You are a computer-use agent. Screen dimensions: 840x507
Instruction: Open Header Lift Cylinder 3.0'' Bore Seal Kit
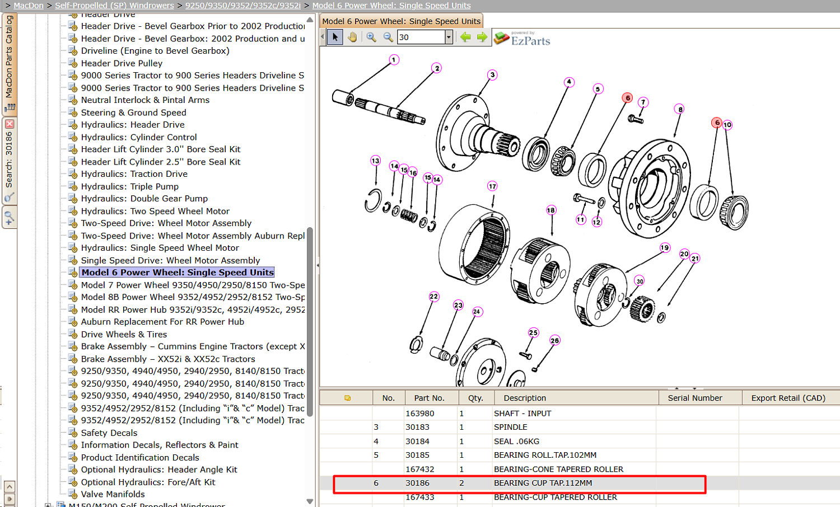click(x=161, y=149)
